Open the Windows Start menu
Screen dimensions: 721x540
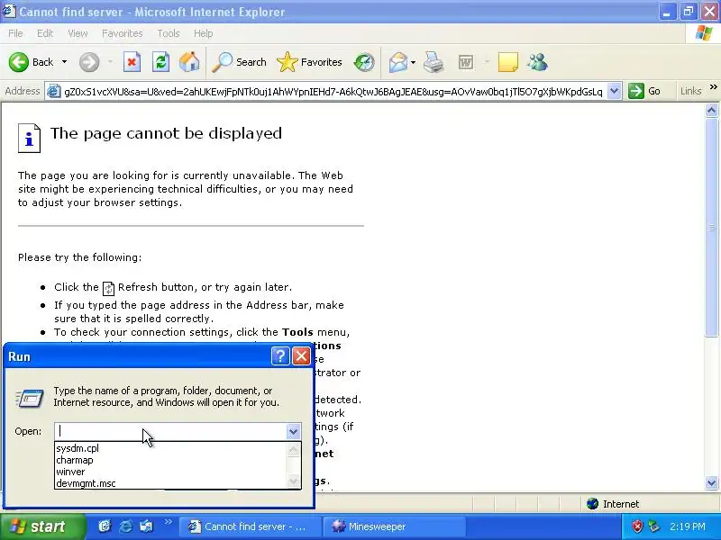coord(42,526)
